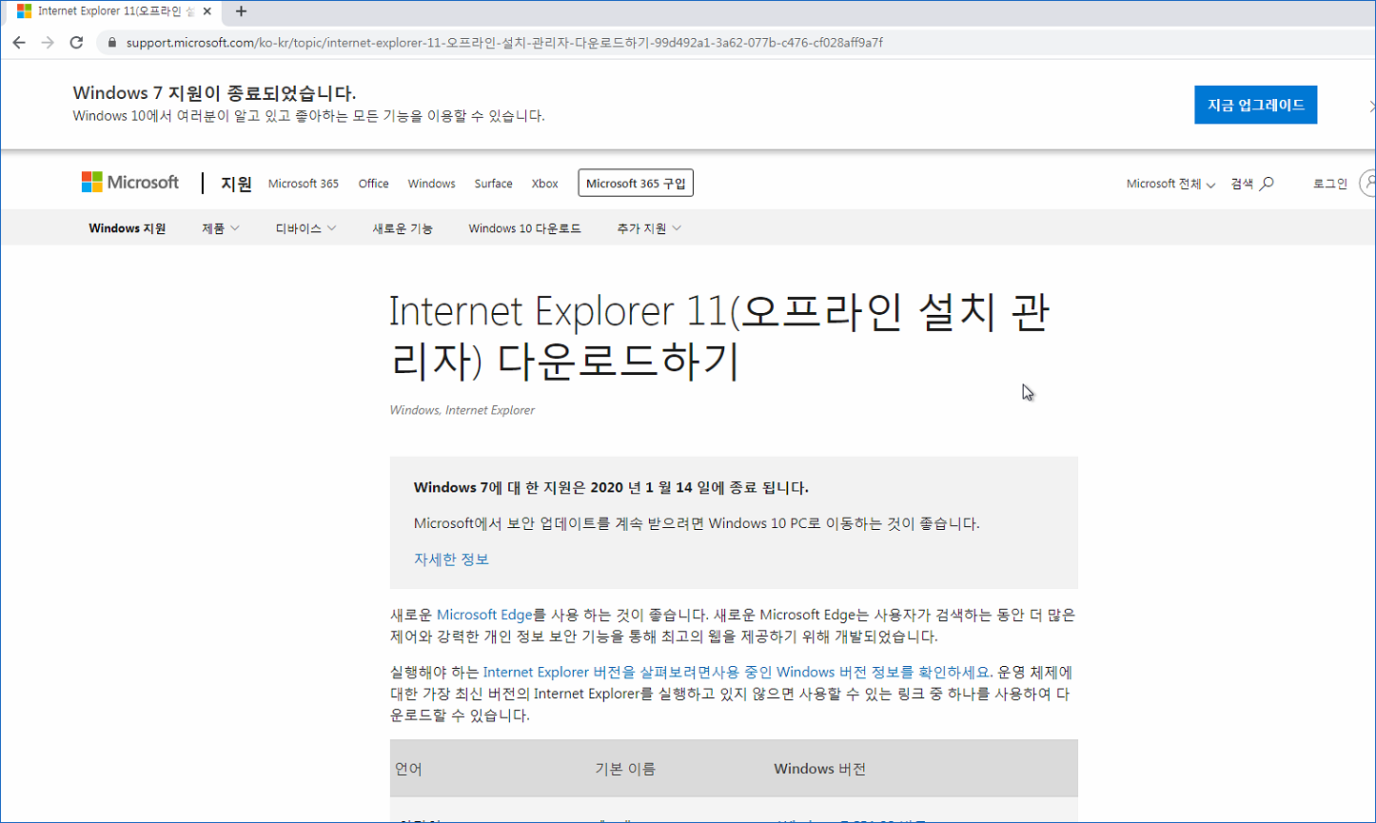The height and width of the screenshot is (823, 1376).
Task: Select Microsoft 365 in top navigation
Action: point(304,184)
